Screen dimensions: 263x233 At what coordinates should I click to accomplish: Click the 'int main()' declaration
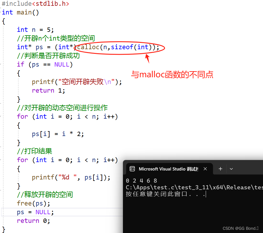(x=20, y=12)
